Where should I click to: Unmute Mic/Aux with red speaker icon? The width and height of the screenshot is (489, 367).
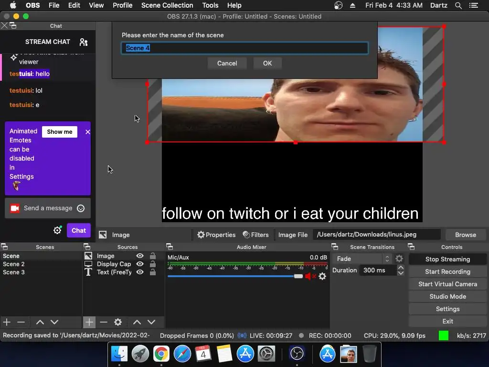point(309,276)
